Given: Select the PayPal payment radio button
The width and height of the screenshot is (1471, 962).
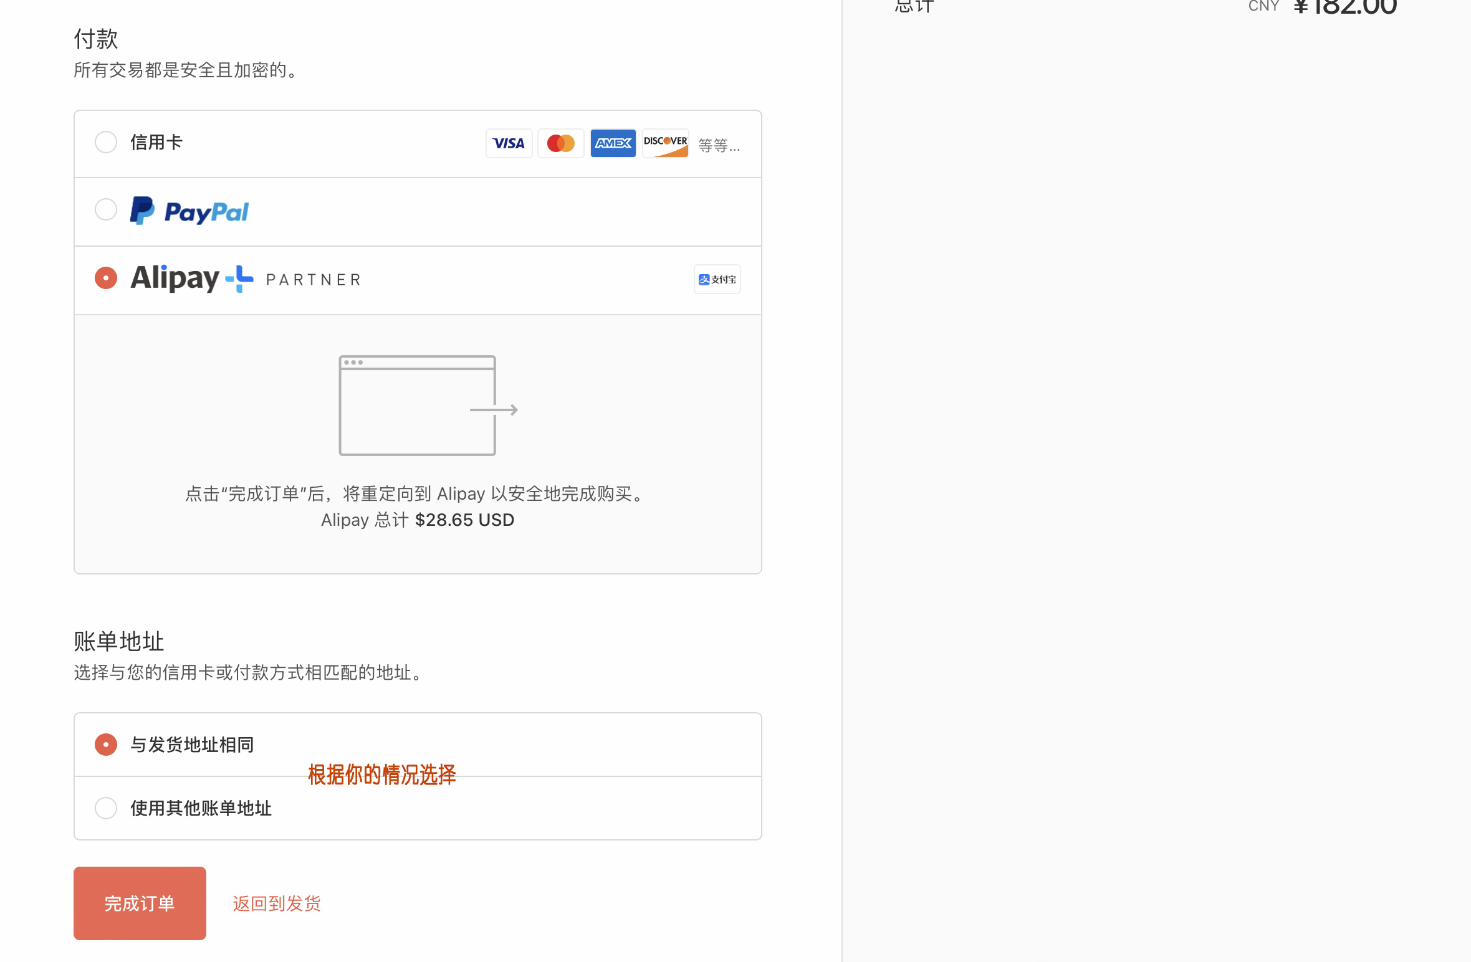Looking at the screenshot, I should pos(106,210).
